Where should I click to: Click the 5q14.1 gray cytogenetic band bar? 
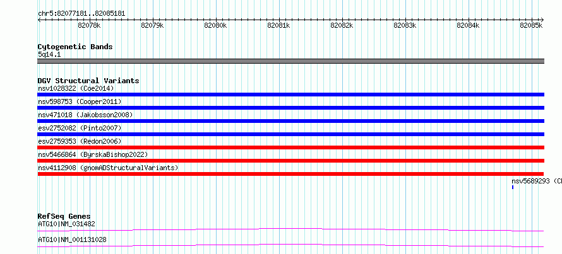coord(290,61)
